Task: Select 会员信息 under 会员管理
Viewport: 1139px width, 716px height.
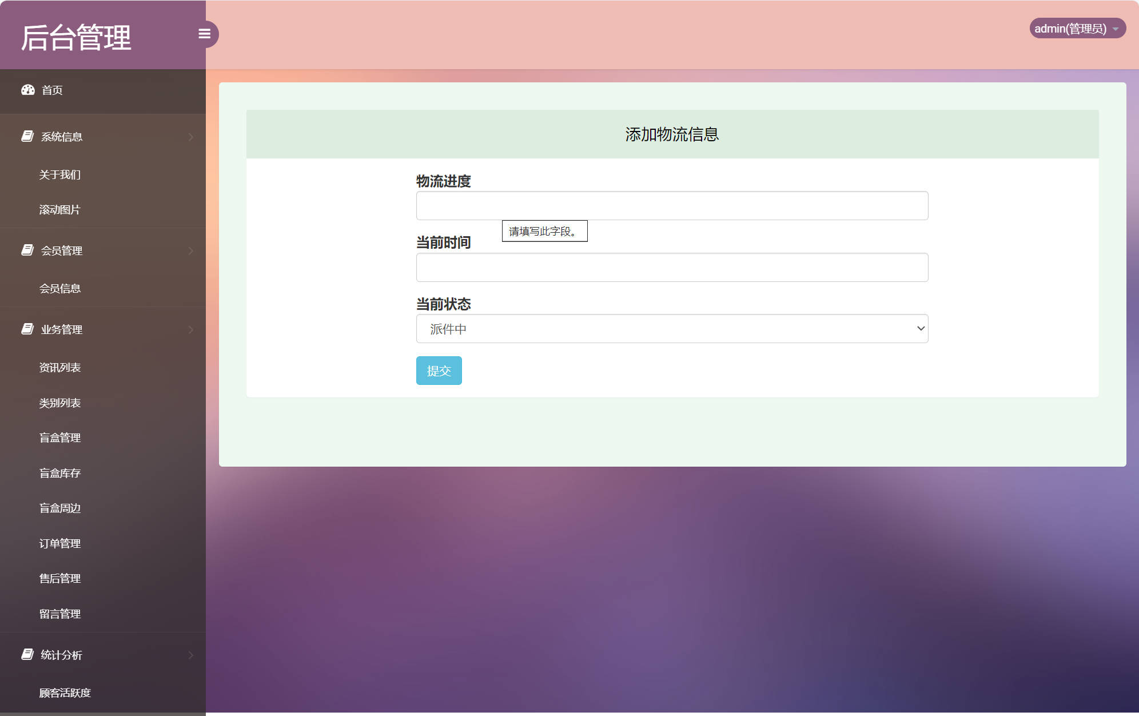Action: [59, 288]
